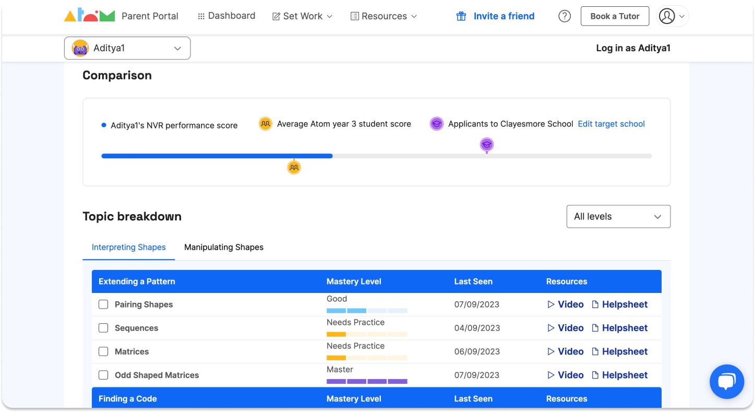The width and height of the screenshot is (755, 412).
Task: Click the Average Atom year 3 score marker
Action: 294,167
